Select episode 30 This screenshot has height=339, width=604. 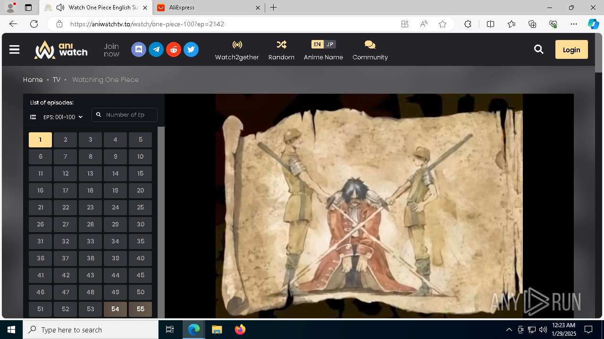(140, 225)
